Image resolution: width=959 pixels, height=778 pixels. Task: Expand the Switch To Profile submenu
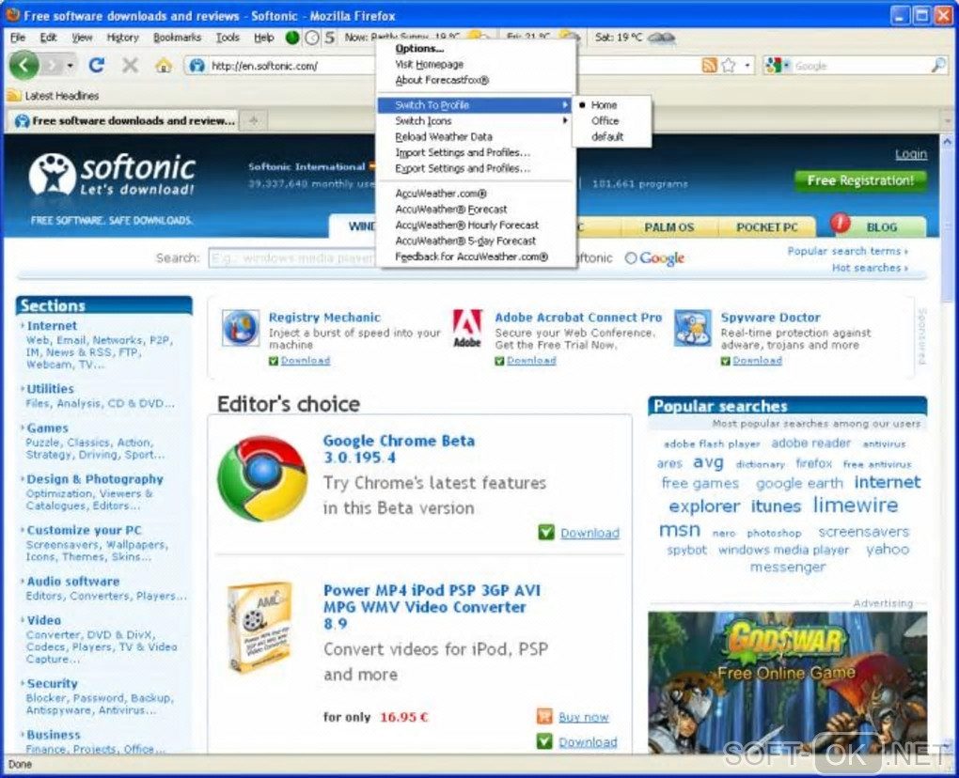475,105
